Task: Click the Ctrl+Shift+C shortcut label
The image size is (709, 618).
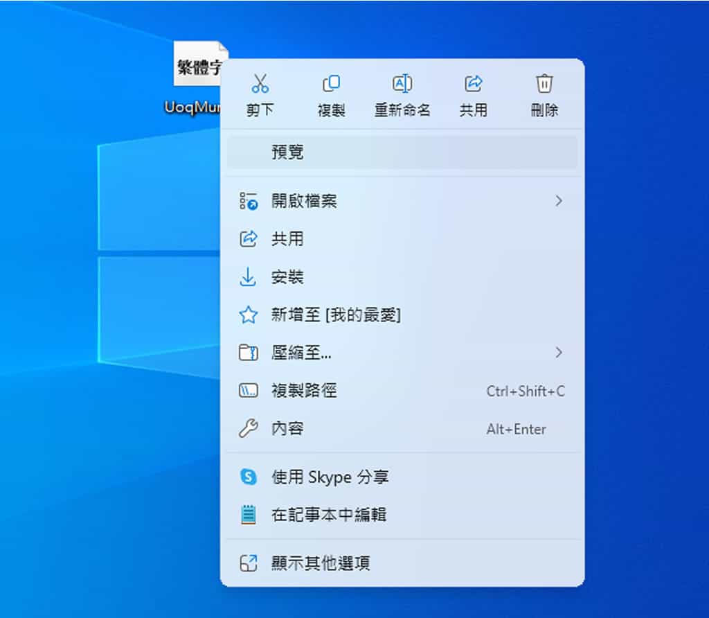Action: click(x=526, y=391)
